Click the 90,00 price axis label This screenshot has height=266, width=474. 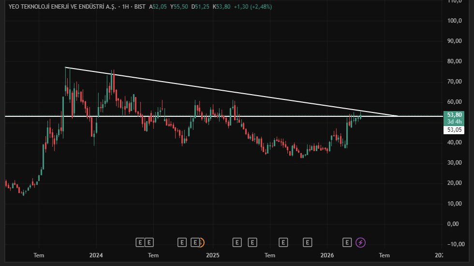[x=454, y=41]
